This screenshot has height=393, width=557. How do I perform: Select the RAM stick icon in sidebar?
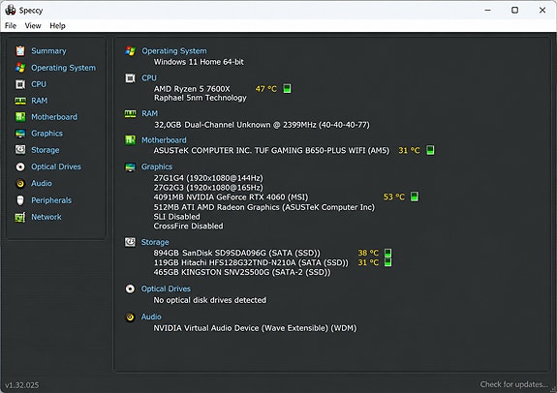coord(20,101)
